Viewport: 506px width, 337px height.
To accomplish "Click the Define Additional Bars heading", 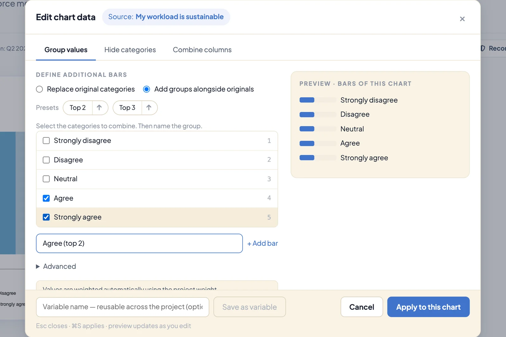I will point(81,75).
